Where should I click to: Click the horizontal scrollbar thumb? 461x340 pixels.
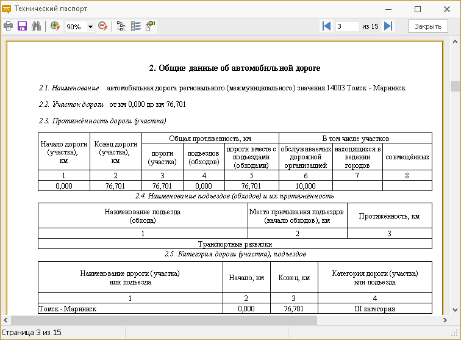tap(164, 320)
